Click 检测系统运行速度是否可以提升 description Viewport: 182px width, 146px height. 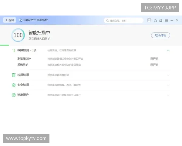64,95
